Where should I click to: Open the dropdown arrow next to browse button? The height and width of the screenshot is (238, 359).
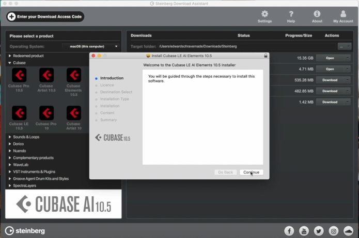pyautogui.click(x=348, y=46)
